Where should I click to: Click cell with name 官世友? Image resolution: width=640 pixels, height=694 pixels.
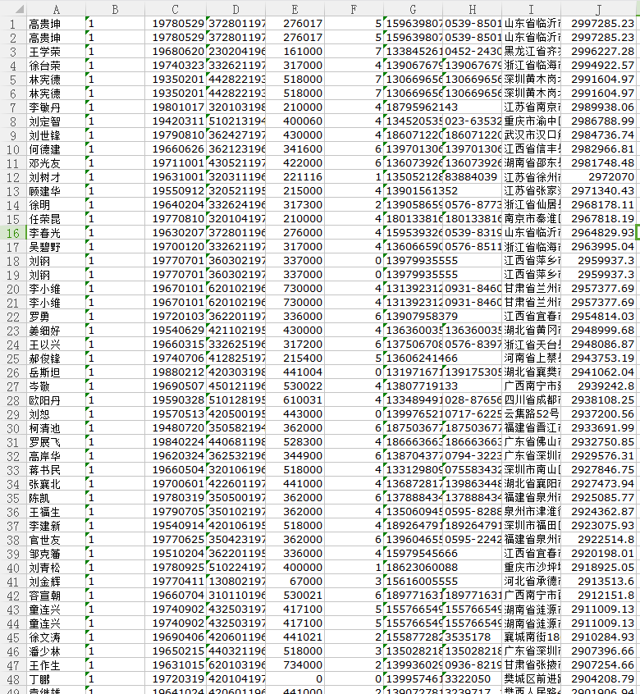(56, 540)
